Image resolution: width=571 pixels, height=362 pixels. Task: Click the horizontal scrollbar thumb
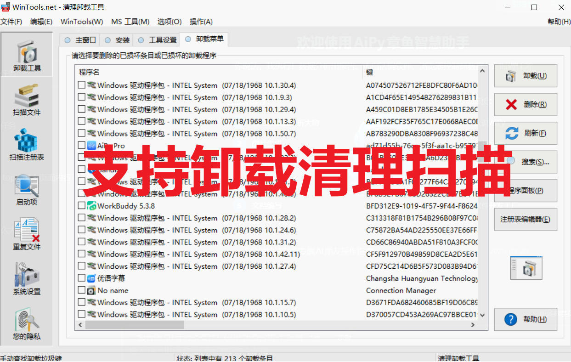(x=135, y=325)
